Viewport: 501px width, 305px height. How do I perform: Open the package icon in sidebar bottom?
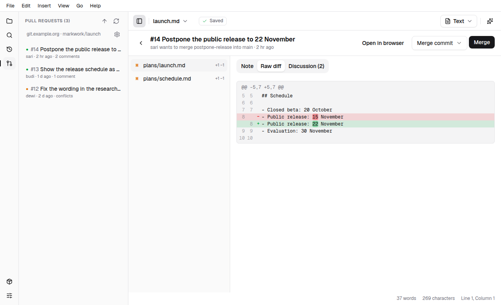[x=9, y=282]
